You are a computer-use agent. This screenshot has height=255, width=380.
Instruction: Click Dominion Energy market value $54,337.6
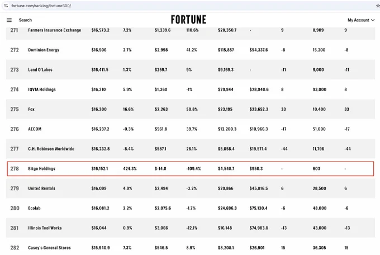tap(259, 50)
